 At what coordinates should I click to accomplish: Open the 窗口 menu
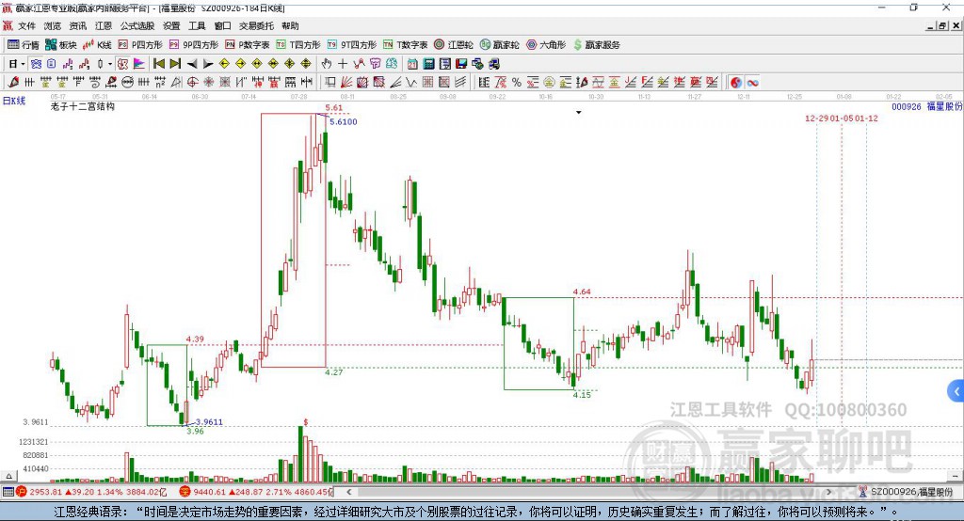click(x=222, y=25)
